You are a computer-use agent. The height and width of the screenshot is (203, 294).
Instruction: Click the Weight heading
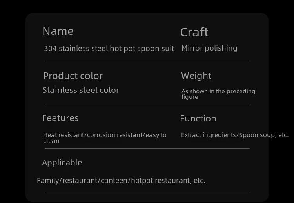point(196,76)
